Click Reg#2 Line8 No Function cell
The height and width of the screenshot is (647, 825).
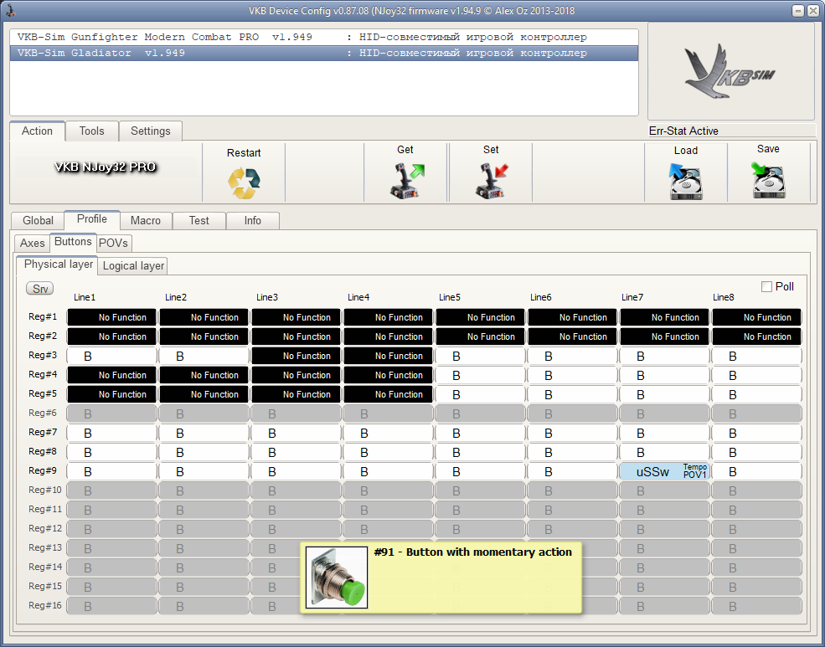(756, 336)
